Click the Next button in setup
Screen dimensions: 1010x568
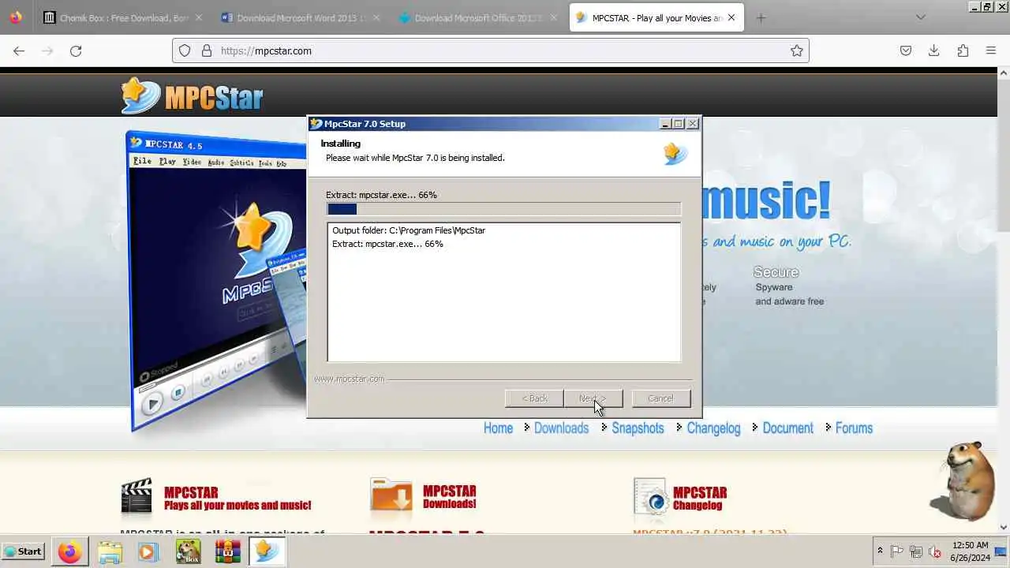tap(593, 398)
